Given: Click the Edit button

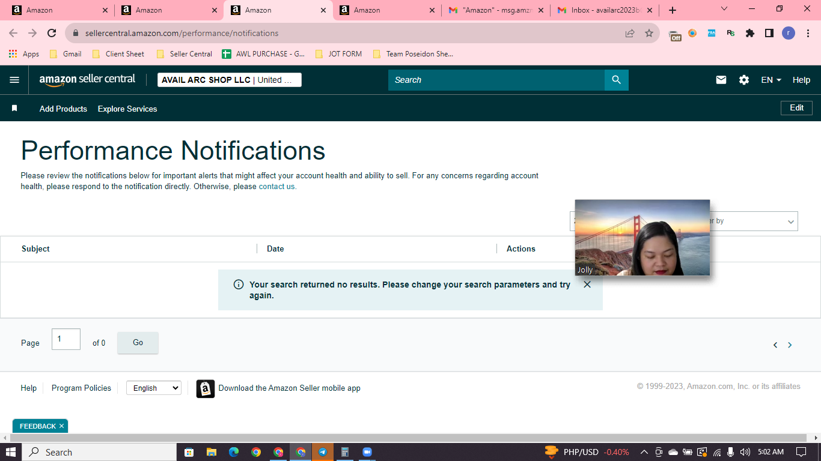Looking at the screenshot, I should (796, 108).
